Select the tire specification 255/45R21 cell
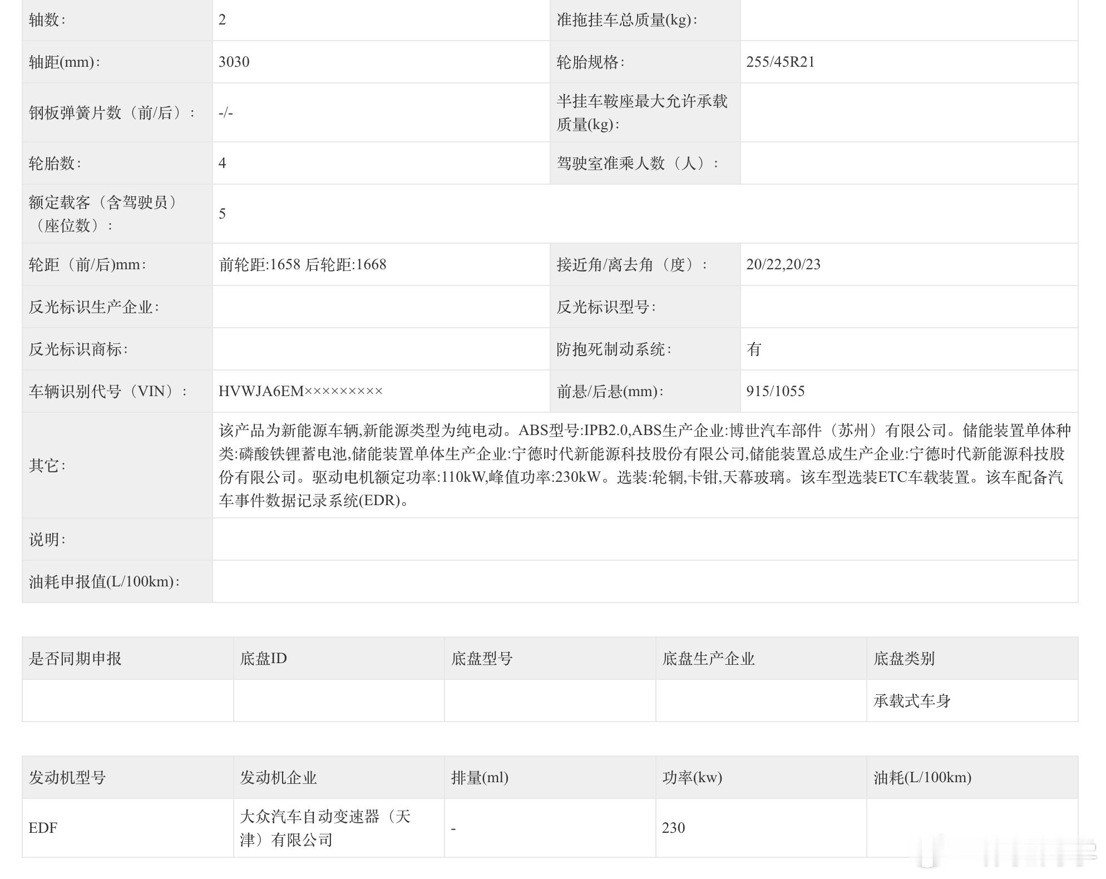The height and width of the screenshot is (879, 1106). click(x=780, y=62)
